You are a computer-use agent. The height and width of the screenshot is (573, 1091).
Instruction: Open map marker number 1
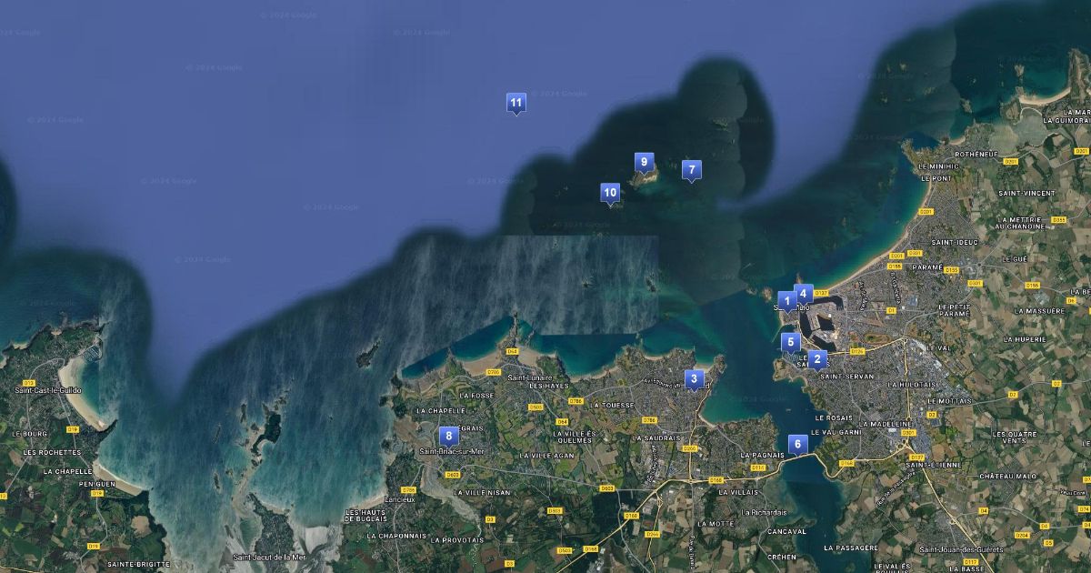tap(786, 300)
